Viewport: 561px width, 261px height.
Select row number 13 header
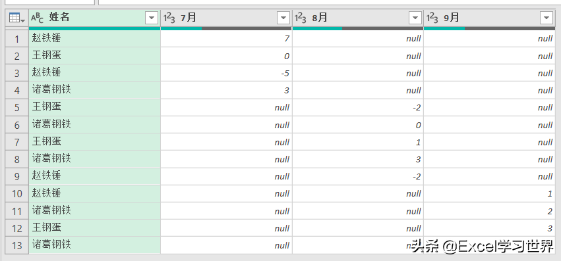coord(17,245)
